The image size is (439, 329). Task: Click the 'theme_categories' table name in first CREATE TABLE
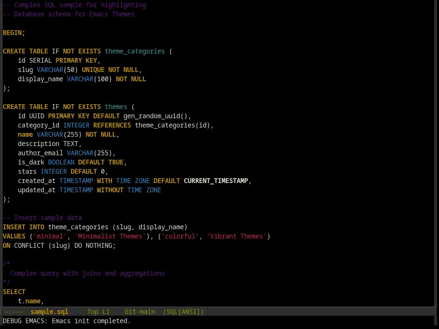[135, 51]
